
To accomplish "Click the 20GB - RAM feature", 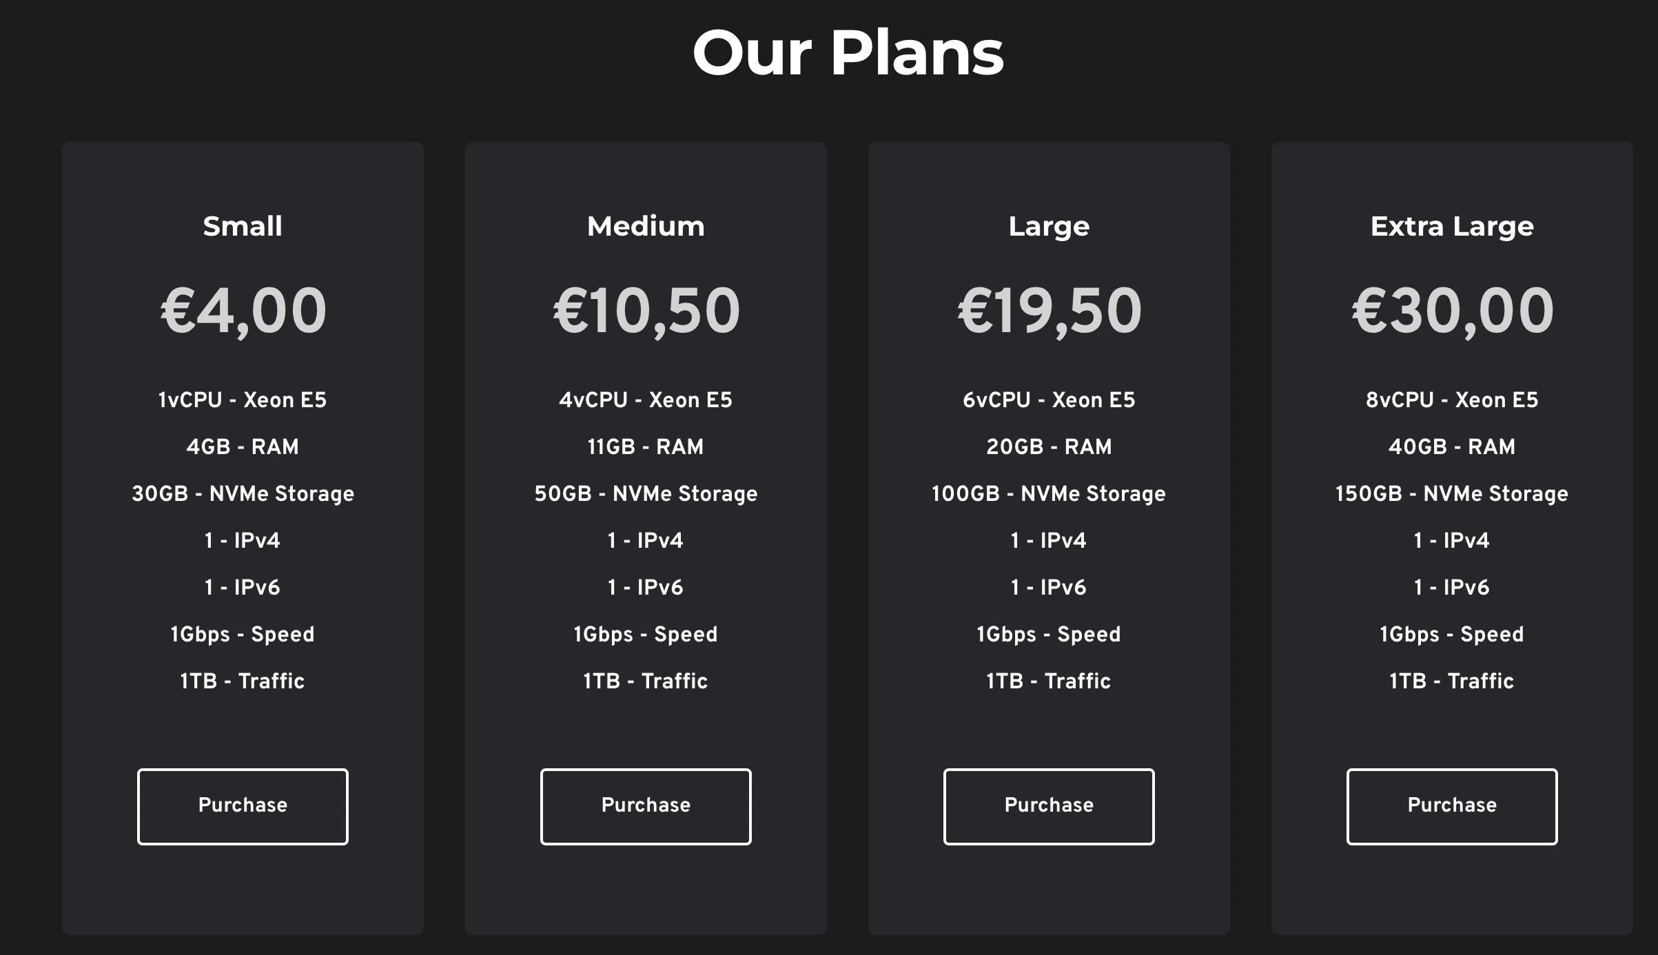I will click(1049, 447).
